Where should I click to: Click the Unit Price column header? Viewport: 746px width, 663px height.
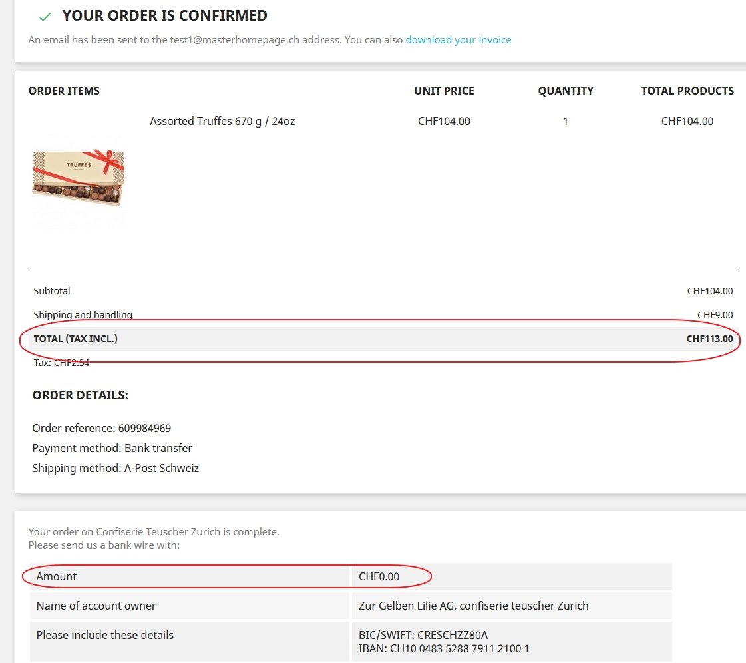pyautogui.click(x=444, y=91)
